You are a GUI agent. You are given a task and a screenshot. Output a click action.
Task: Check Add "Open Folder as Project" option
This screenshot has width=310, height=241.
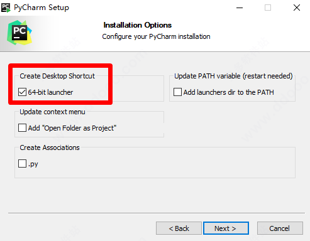point(22,128)
